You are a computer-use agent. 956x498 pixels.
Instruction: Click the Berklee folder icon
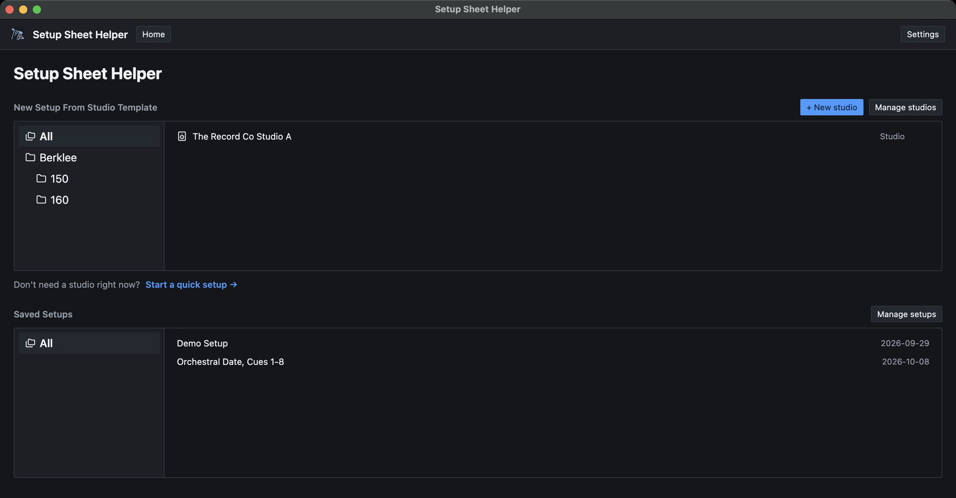[x=30, y=158]
